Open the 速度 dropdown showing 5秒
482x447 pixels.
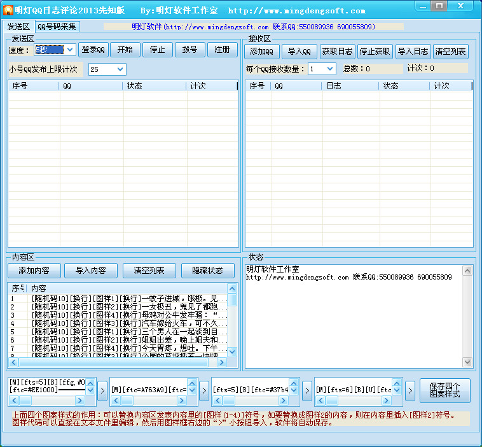[x=70, y=50]
